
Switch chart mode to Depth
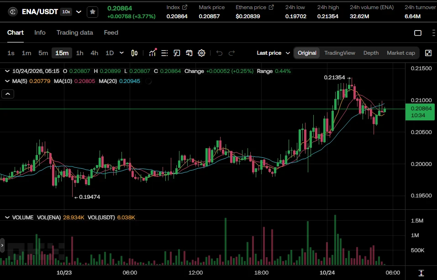pyautogui.click(x=371, y=53)
